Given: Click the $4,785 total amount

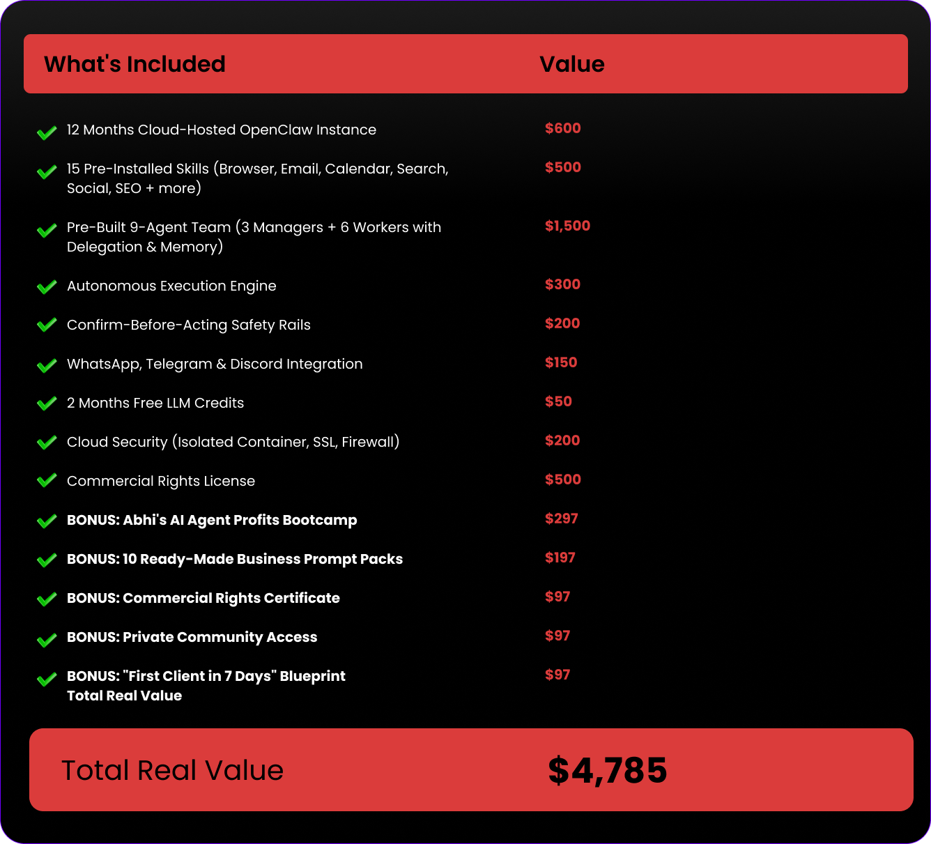Looking at the screenshot, I should tap(607, 770).
